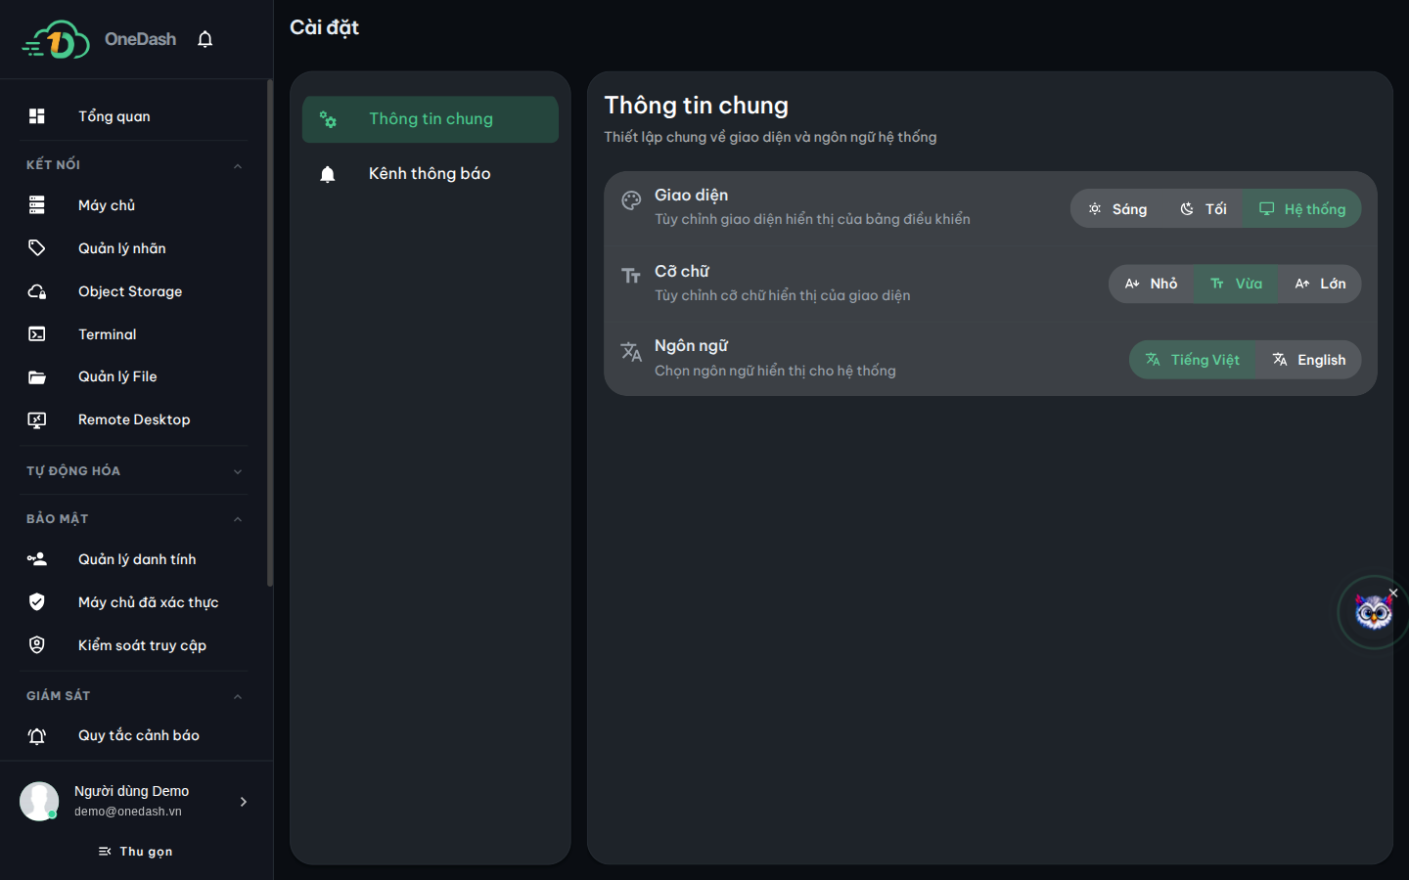Open the Kênh thông báo settings tab
The image size is (1409, 880).
(x=431, y=174)
